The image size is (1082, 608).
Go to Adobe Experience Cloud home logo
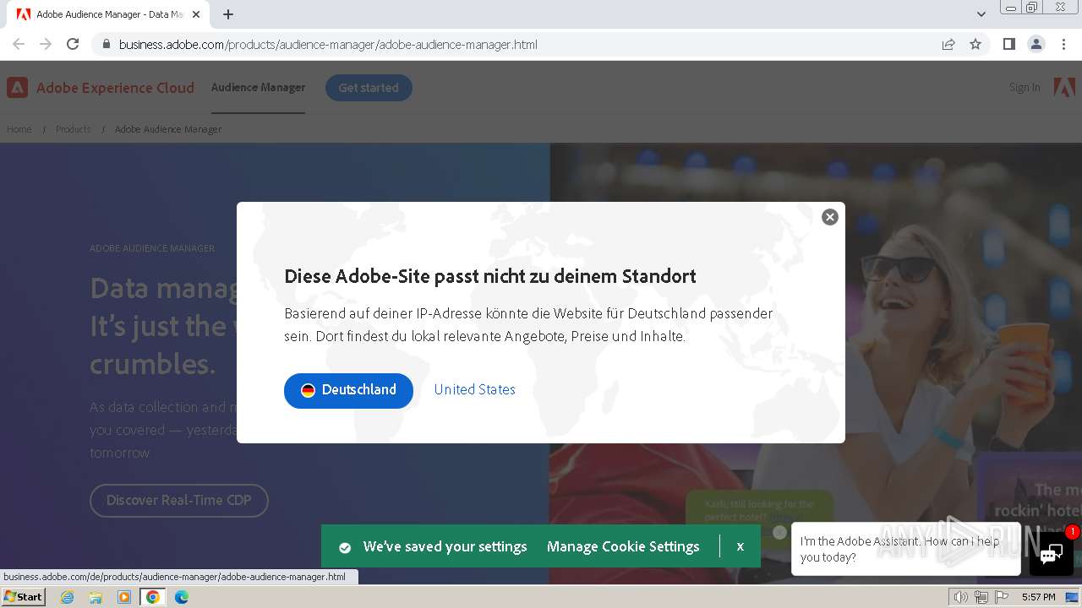tap(101, 88)
